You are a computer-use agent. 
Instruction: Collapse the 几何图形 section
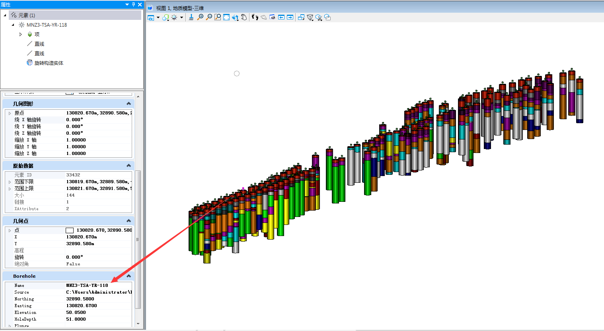(129, 103)
